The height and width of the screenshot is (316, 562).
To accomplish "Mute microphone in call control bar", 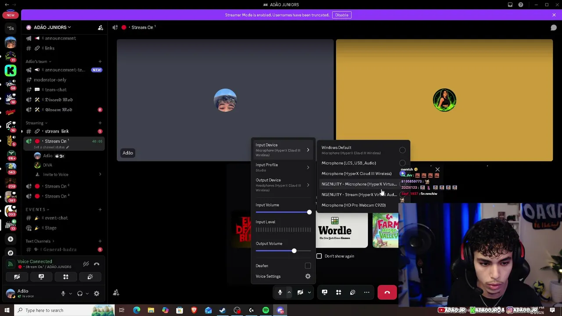I will [280, 292].
